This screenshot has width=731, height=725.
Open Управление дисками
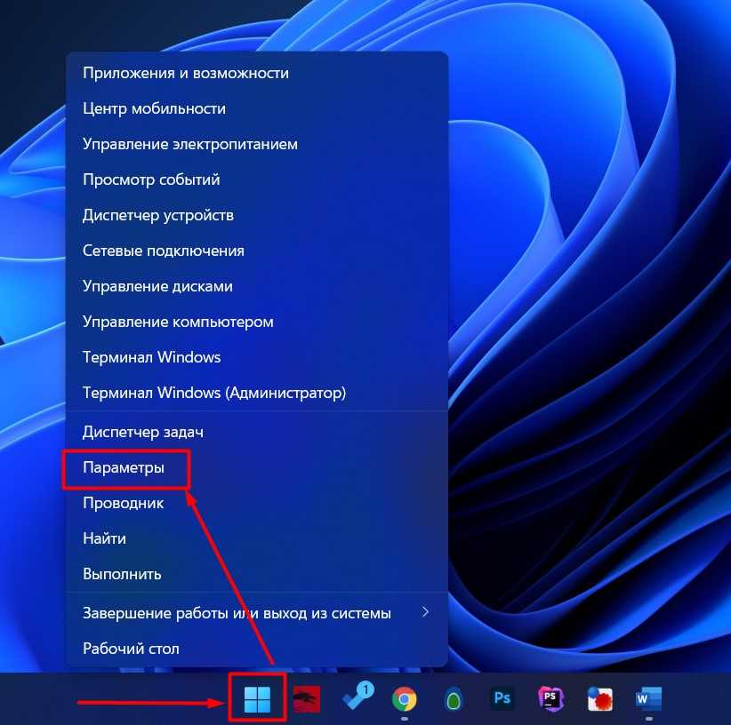[x=157, y=286]
